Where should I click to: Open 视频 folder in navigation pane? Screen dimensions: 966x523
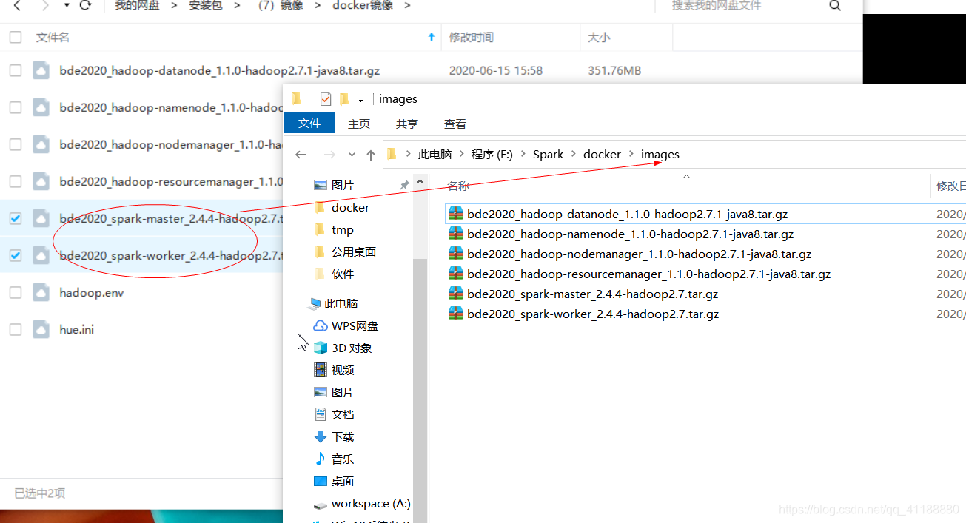tap(343, 370)
